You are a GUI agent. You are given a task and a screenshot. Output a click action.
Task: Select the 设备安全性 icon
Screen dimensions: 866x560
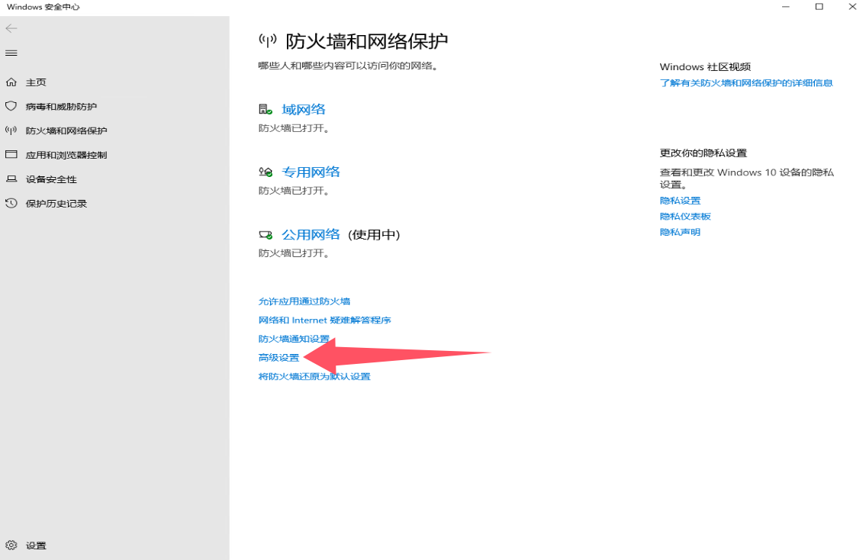[x=11, y=179]
